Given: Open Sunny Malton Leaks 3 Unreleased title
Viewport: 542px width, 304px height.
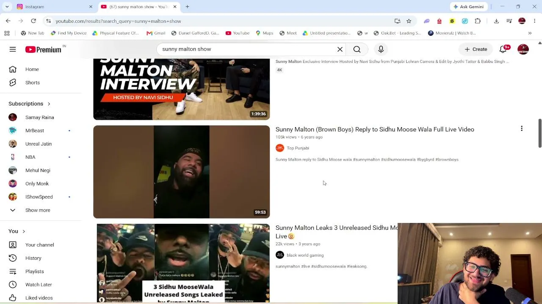Looking at the screenshot, I should 337,232.
